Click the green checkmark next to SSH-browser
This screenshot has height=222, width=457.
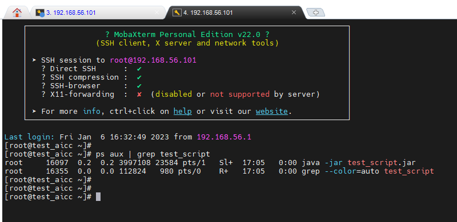click(139, 86)
